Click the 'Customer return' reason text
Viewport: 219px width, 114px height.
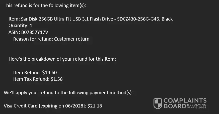click(72, 39)
